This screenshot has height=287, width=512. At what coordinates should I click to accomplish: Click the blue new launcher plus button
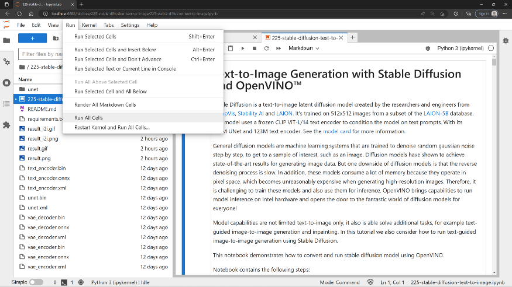(32, 38)
